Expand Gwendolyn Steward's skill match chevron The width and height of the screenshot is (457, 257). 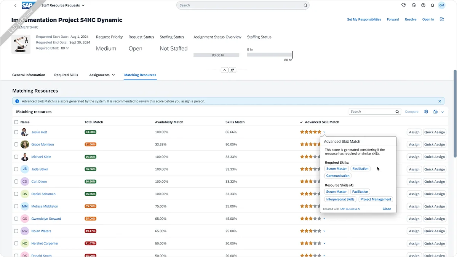[x=324, y=219]
